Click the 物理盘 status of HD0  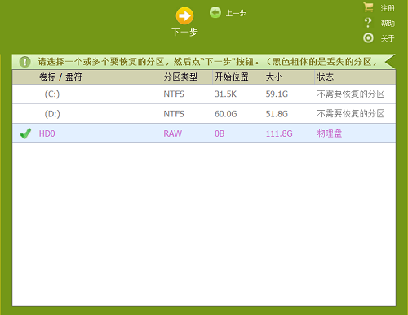coord(330,133)
